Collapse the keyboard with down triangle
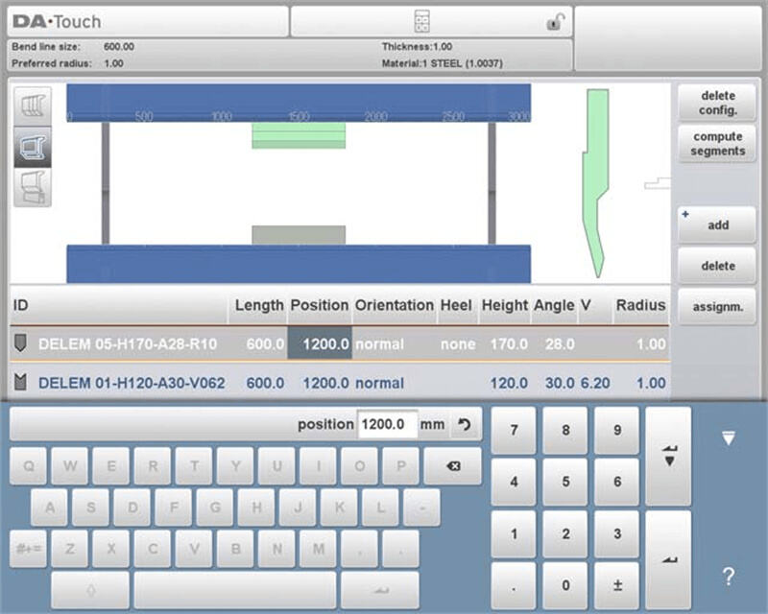This screenshot has height=614, width=768. pyautogui.click(x=728, y=438)
